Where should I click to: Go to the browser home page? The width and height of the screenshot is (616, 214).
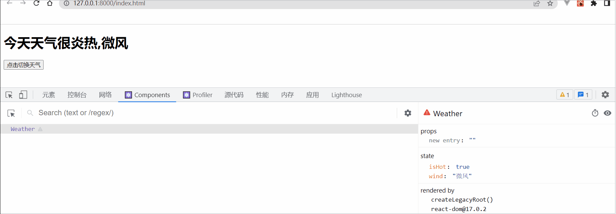click(50, 3)
